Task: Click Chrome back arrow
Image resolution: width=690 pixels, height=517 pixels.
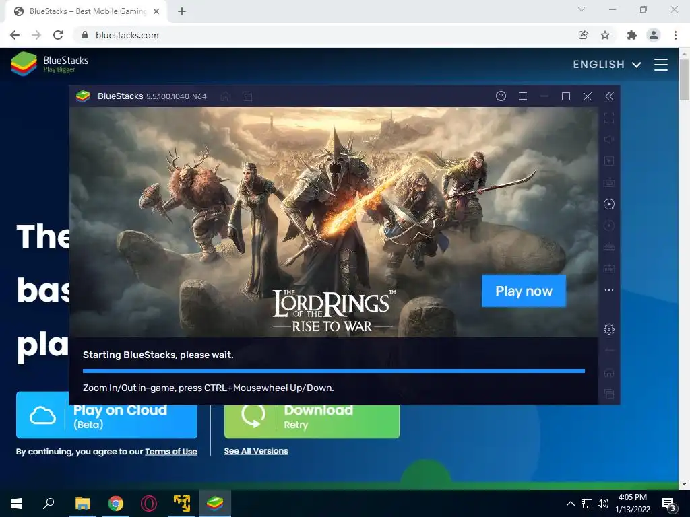Action: (x=15, y=35)
